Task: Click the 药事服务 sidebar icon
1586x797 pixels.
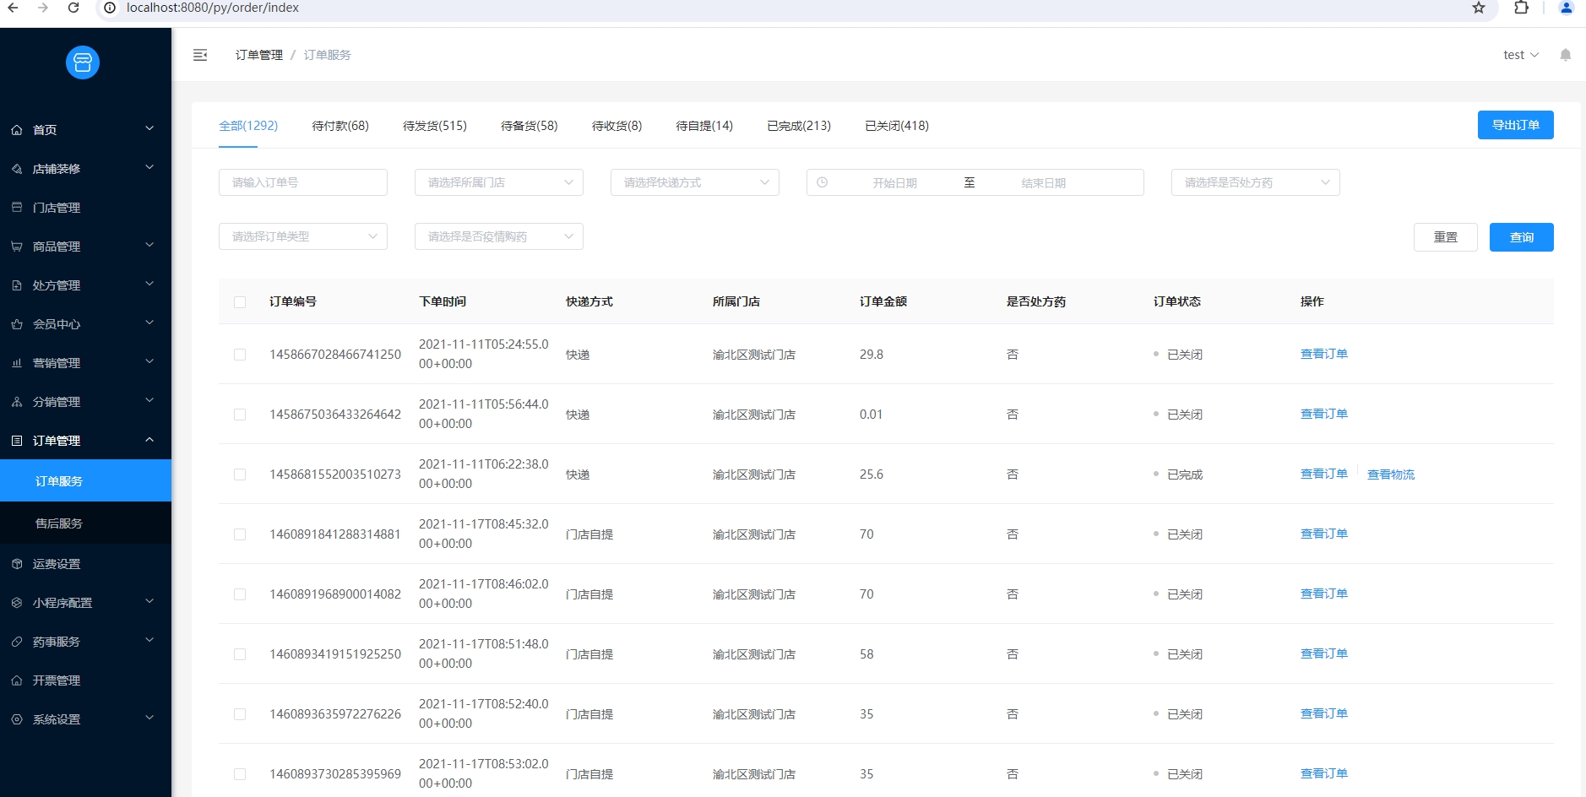Action: (17, 642)
